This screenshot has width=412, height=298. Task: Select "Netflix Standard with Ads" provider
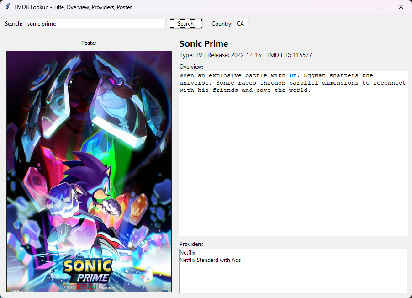click(210, 260)
